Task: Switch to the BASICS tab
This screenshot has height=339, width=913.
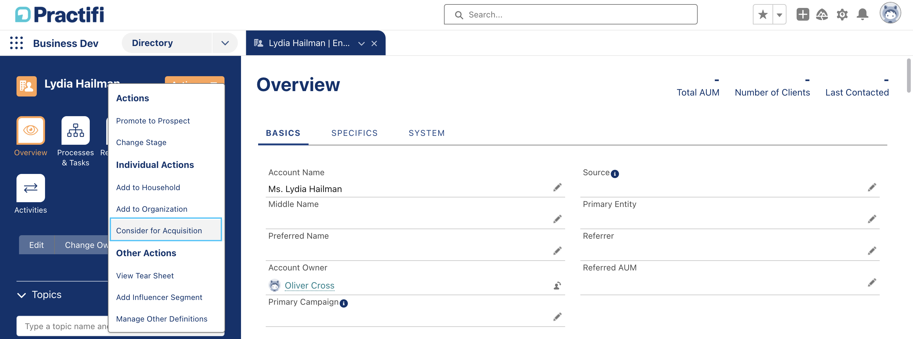Action: pyautogui.click(x=283, y=133)
